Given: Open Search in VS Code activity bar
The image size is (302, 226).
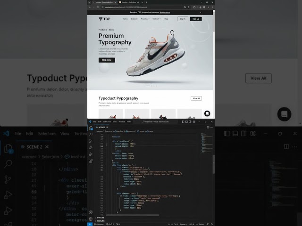Looking at the screenshot, I should [x=91, y=135].
